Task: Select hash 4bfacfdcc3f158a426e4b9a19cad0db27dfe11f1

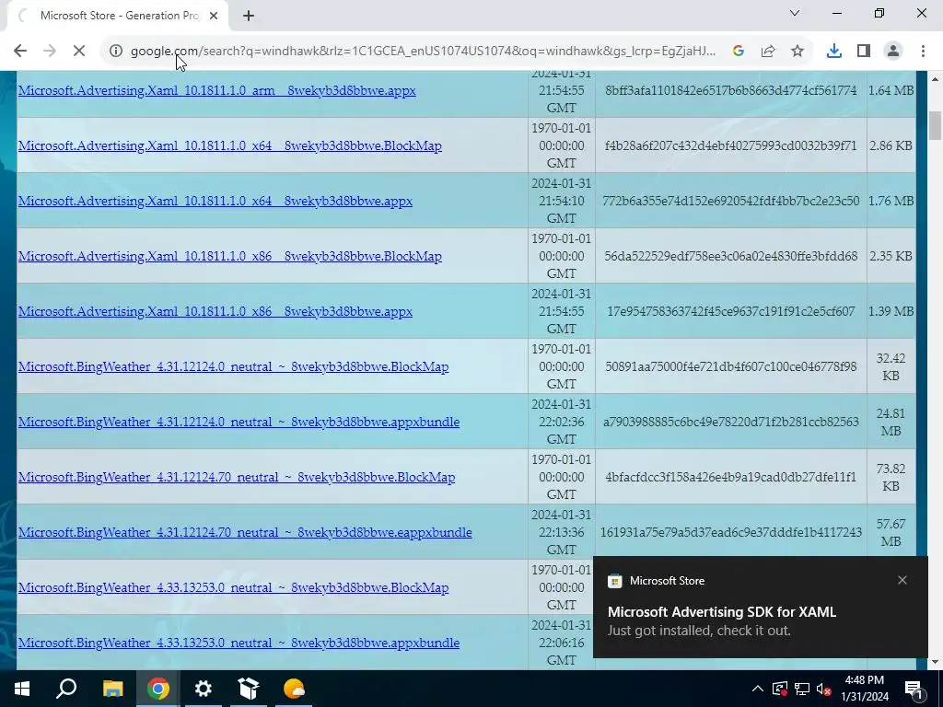Action: (730, 478)
